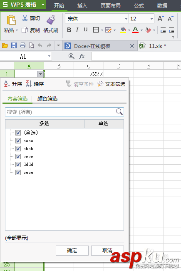Click the 多选 multi-select header button
Screen dimensions: 181x271
[45, 123]
